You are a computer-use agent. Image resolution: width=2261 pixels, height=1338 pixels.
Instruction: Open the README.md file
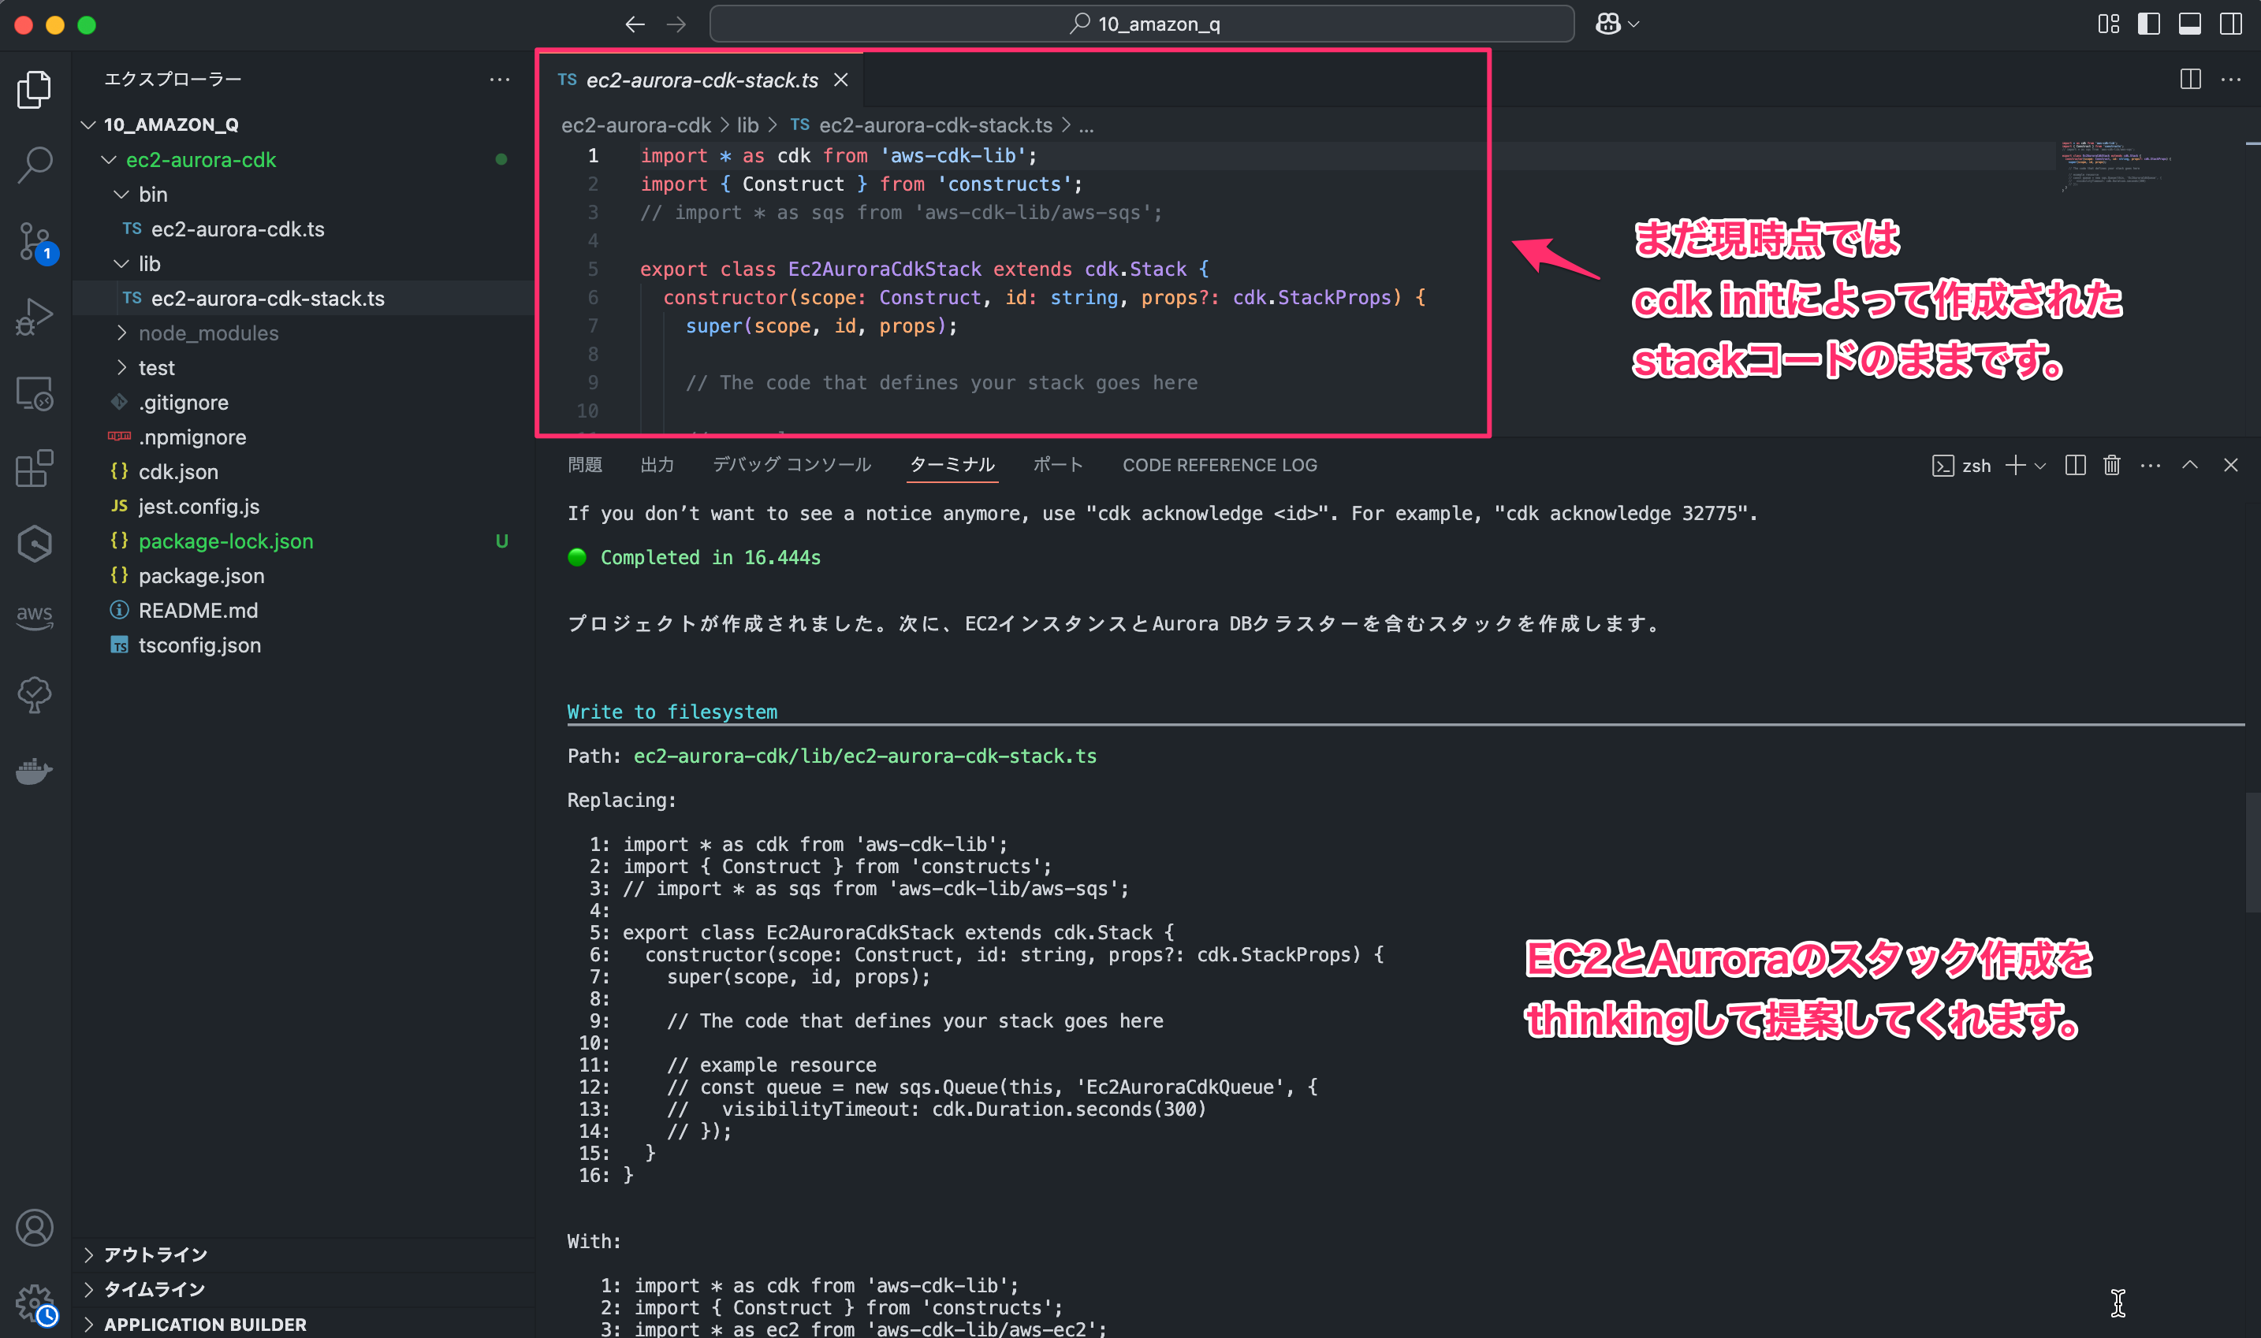(303, 611)
